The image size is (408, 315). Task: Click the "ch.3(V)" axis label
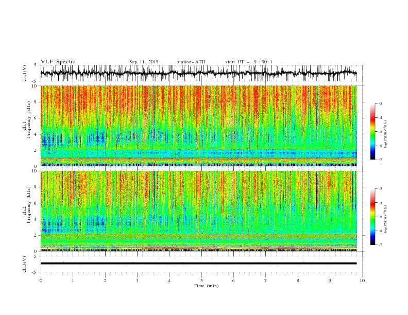[25, 264]
